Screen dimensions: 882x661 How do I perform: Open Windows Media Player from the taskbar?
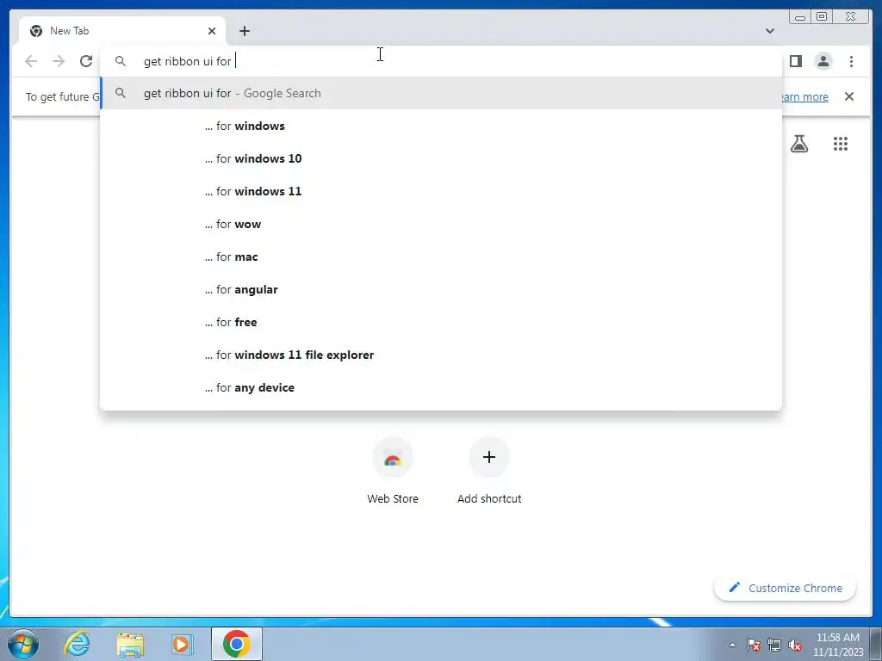point(183,644)
